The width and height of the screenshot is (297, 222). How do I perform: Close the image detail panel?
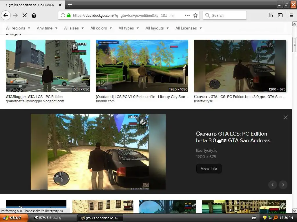click(286, 117)
